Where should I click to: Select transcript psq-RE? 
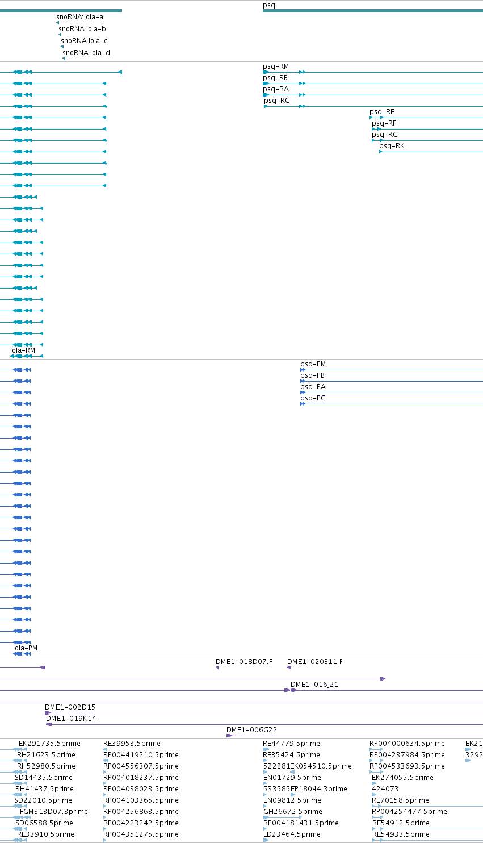point(382,112)
